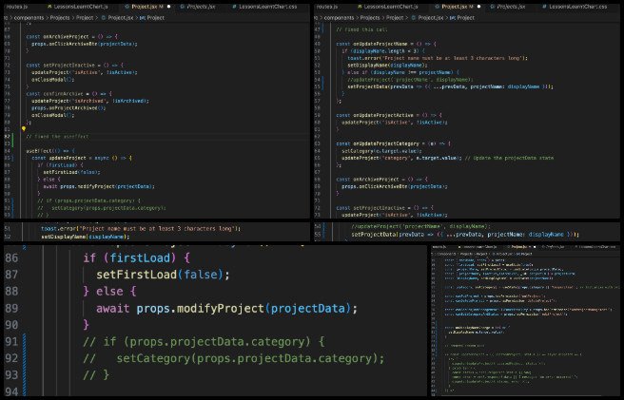The image size is (624, 400).
Task: Select Project.jsx tab in the 'Fixed this call' editor
Action: coord(455,7)
